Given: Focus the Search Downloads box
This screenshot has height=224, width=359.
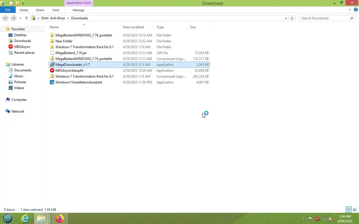Looking at the screenshot, I should click(324, 18).
